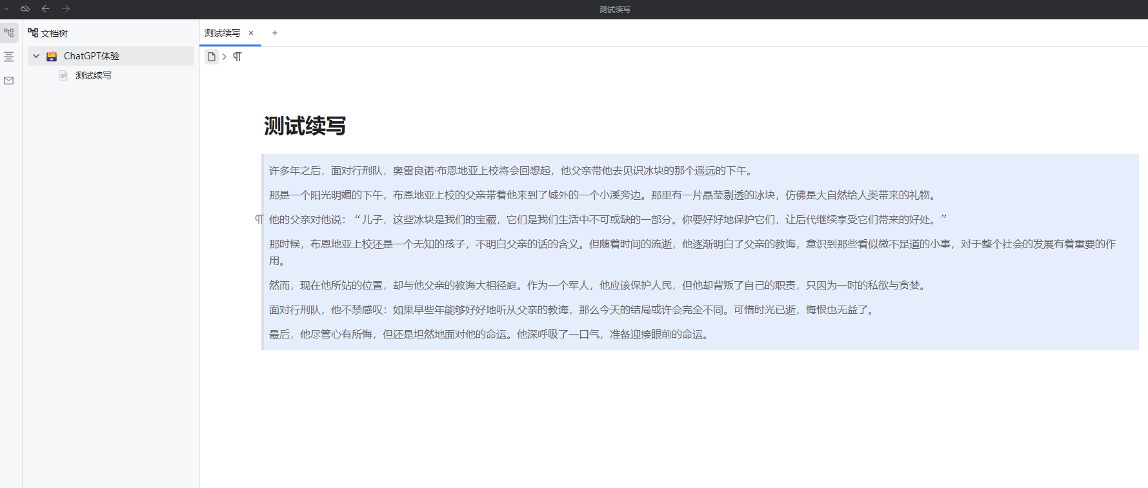This screenshot has width=1148, height=488.
Task: Switch to the 测试续写 editor tab
Action: [222, 33]
